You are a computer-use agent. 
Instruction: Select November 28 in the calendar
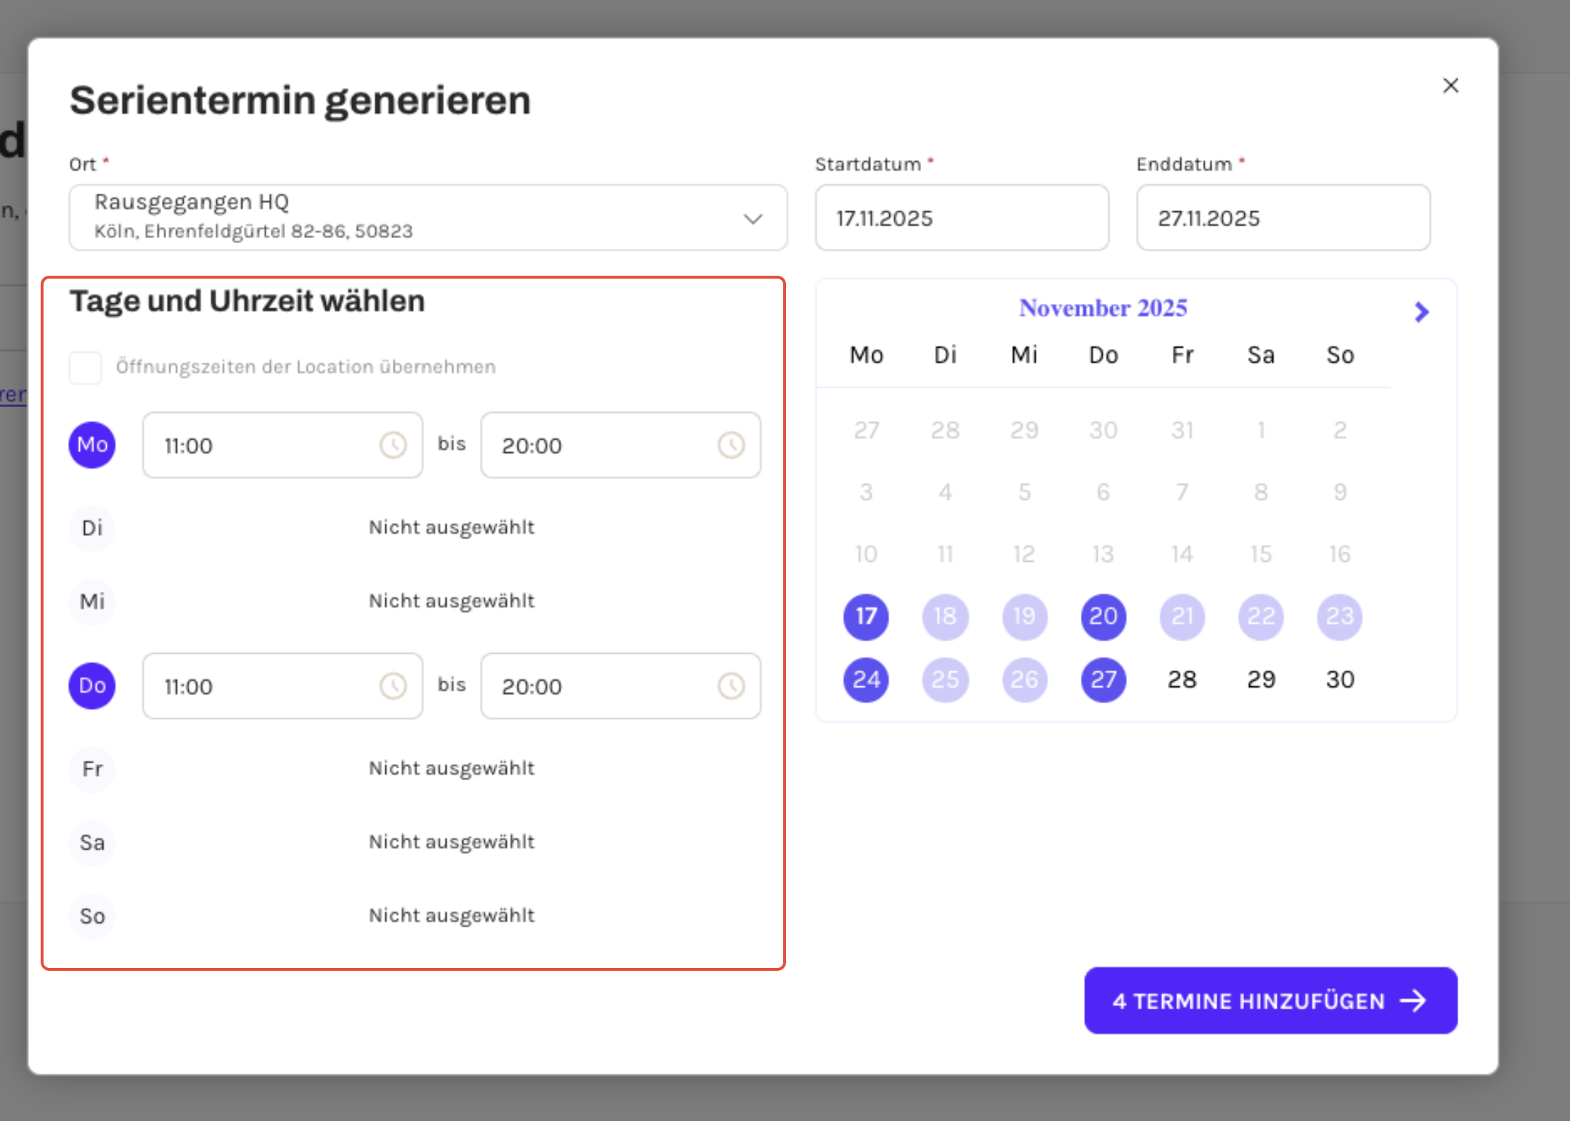(1182, 679)
